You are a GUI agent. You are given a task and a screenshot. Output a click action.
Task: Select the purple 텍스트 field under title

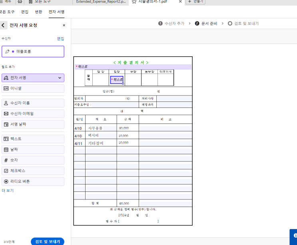point(133,67)
